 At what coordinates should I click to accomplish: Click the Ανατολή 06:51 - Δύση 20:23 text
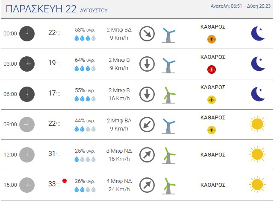point(241,6)
